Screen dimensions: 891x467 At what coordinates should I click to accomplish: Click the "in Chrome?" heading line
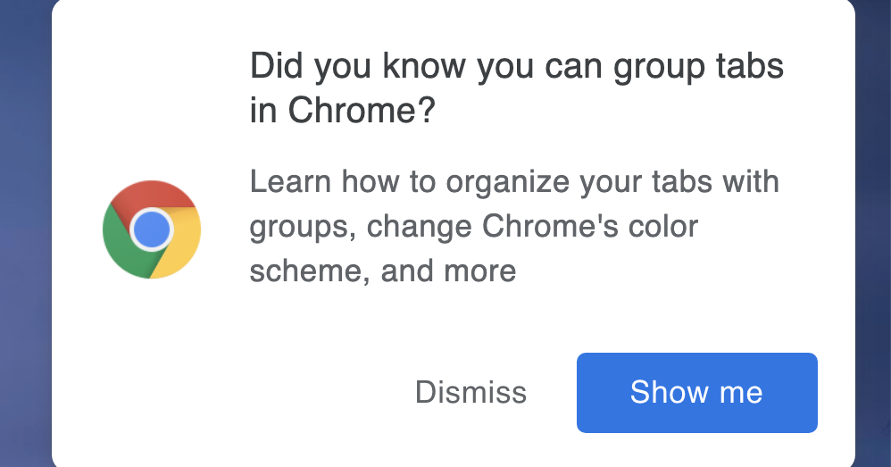pos(343,113)
